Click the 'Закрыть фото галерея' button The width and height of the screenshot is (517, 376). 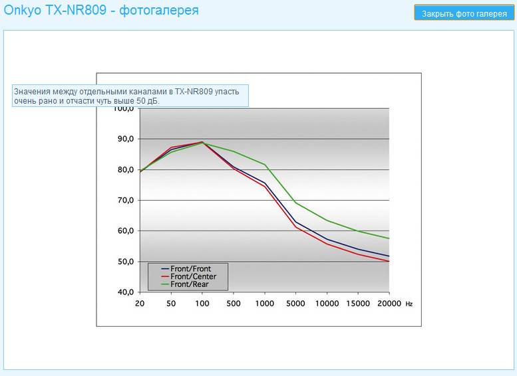pos(464,13)
